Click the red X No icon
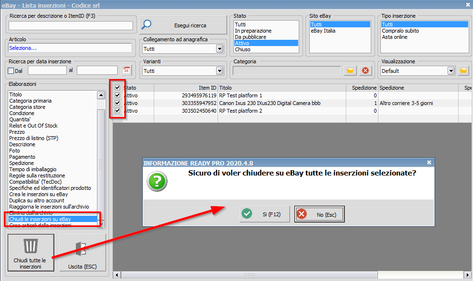 [302, 214]
